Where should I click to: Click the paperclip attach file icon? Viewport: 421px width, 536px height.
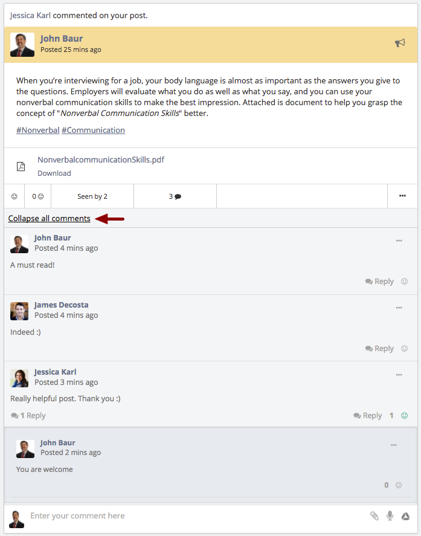(374, 516)
